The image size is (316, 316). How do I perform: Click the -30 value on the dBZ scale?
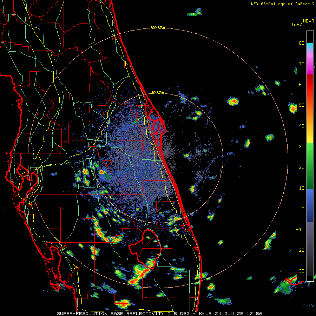(300, 271)
